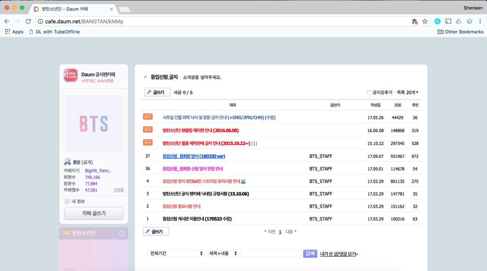The image size is (487, 271).
Task: Click the 카페 글쓰기 button
Action: [94, 213]
